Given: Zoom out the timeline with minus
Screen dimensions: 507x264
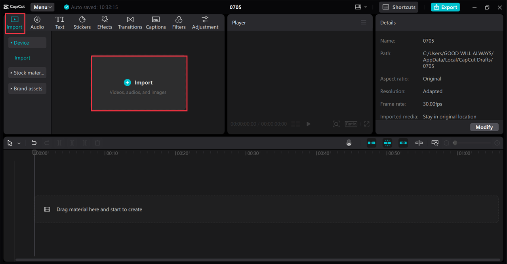Looking at the screenshot, I should click(446, 143).
